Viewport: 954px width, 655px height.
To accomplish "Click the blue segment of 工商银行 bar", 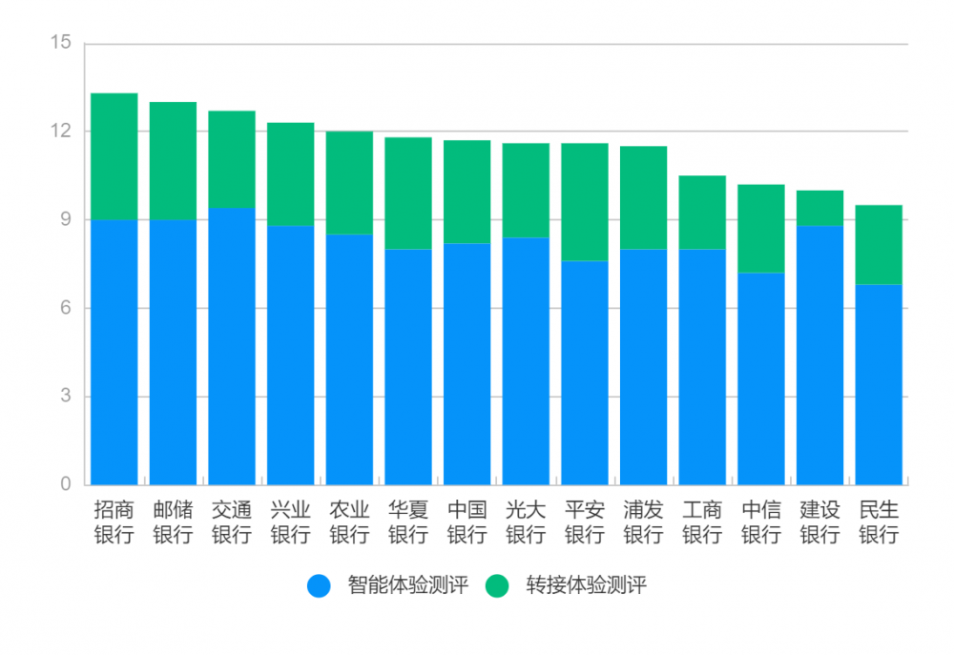I will tap(703, 367).
